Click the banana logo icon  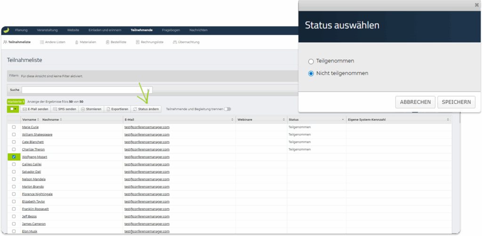click(6, 30)
